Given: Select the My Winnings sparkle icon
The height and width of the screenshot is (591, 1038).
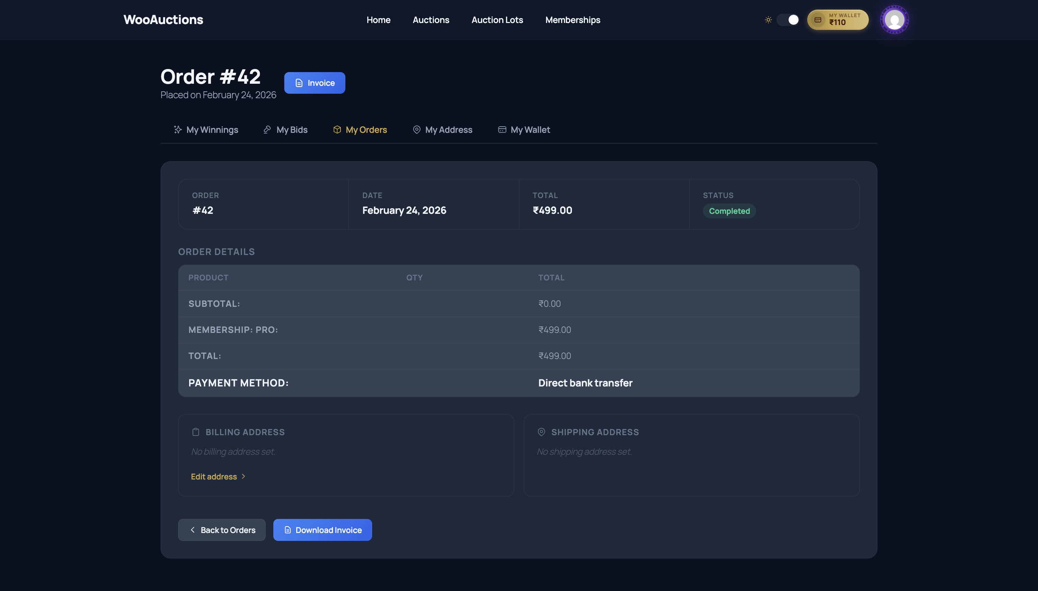Looking at the screenshot, I should 178,129.
